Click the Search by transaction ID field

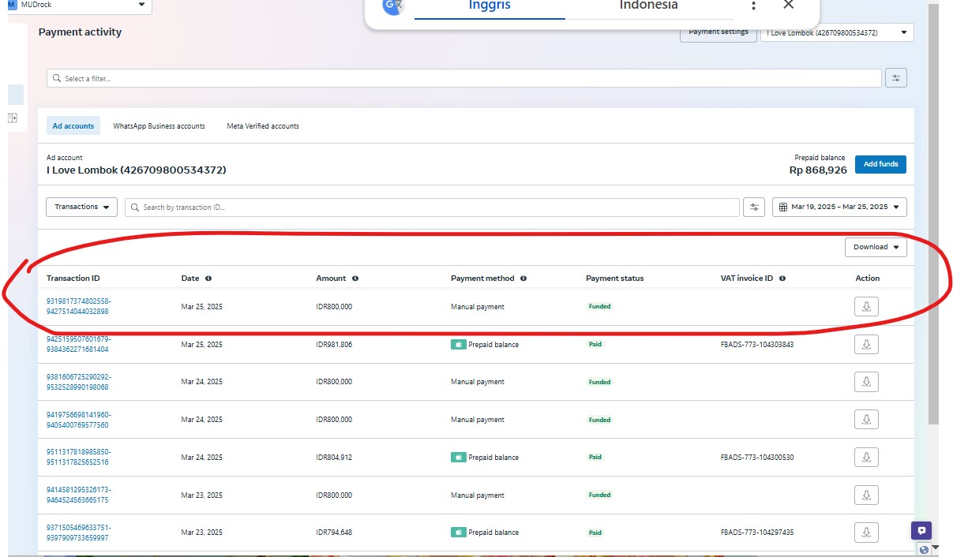(x=432, y=207)
